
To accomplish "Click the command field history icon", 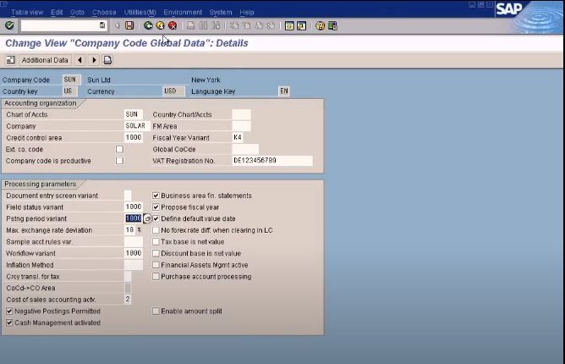I will click(102, 25).
